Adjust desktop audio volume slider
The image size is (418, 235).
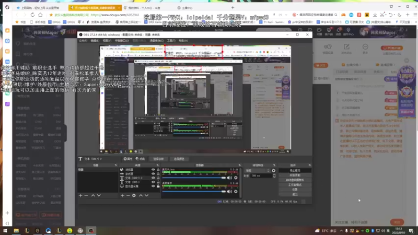coord(194,191)
